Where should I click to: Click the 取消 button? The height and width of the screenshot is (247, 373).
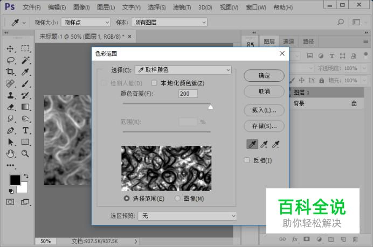[x=264, y=91]
